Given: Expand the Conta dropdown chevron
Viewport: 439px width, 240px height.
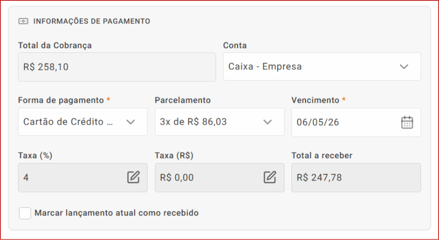Looking at the screenshot, I should tap(404, 66).
